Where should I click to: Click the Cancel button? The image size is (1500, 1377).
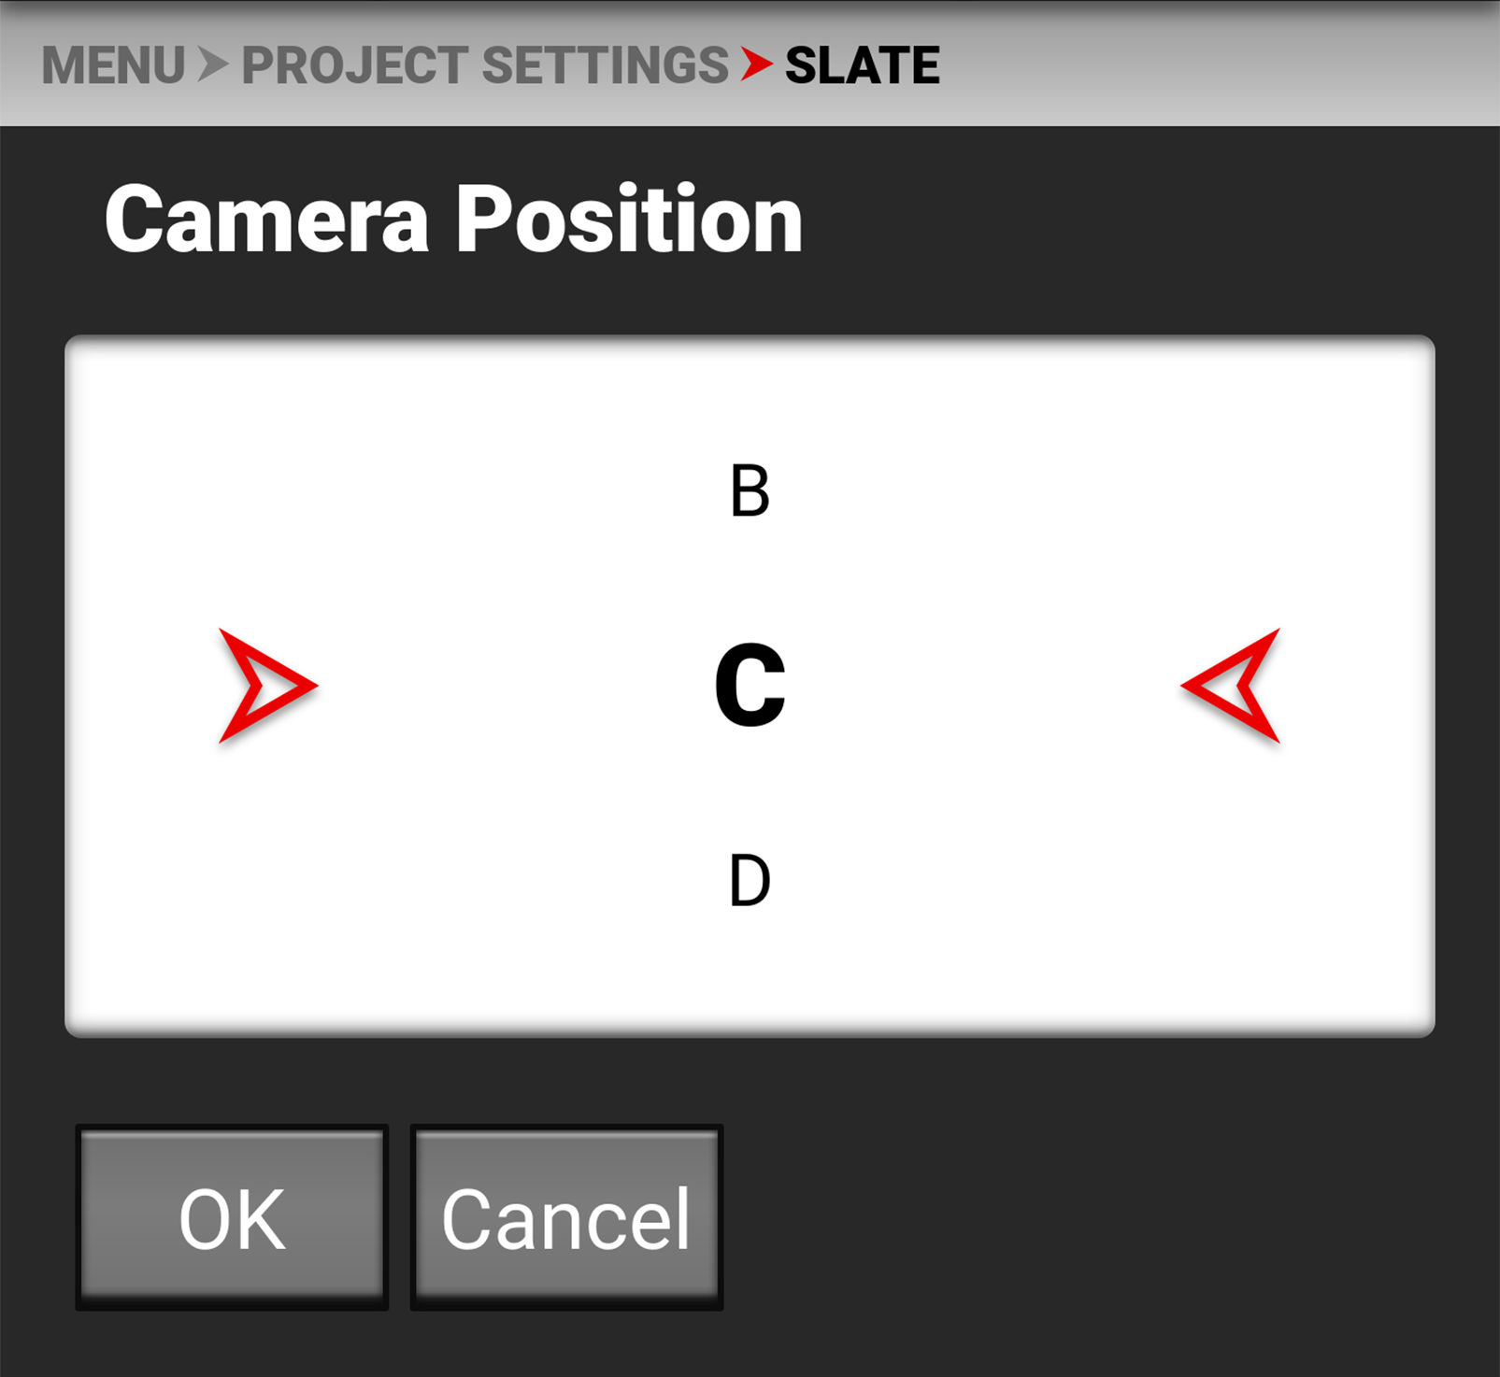(566, 1217)
